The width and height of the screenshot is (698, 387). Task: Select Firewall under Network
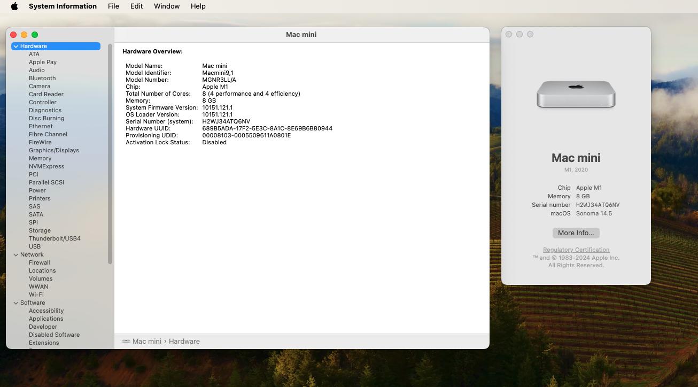click(40, 262)
